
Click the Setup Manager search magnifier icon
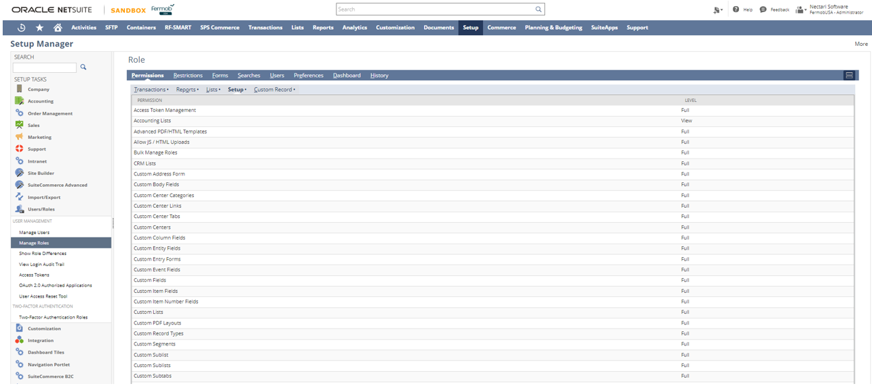pos(84,67)
